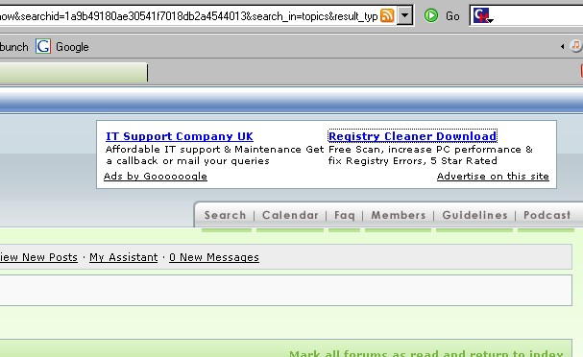The width and height of the screenshot is (583, 357).
Task: Select the active green browser tab
Action: coord(73,72)
